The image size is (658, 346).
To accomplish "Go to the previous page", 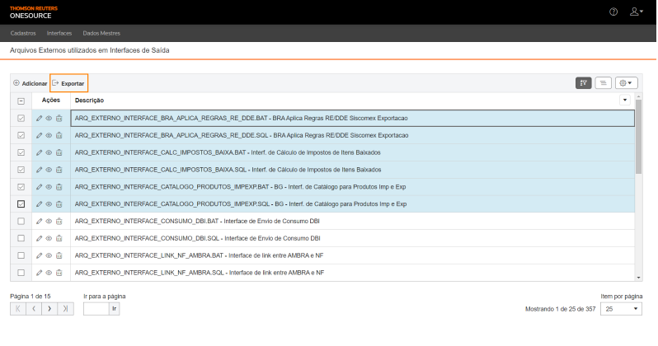I will click(34, 309).
